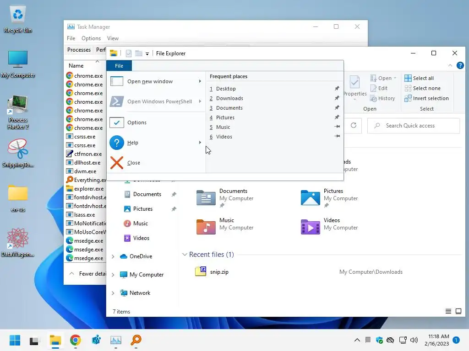Open Task Manager's File menu
469x351 pixels.
71,38
